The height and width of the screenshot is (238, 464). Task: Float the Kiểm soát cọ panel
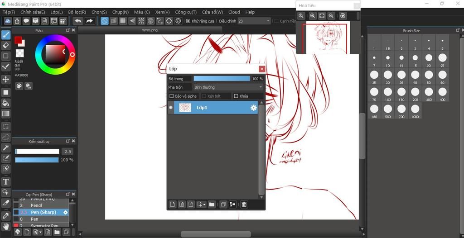click(x=68, y=141)
